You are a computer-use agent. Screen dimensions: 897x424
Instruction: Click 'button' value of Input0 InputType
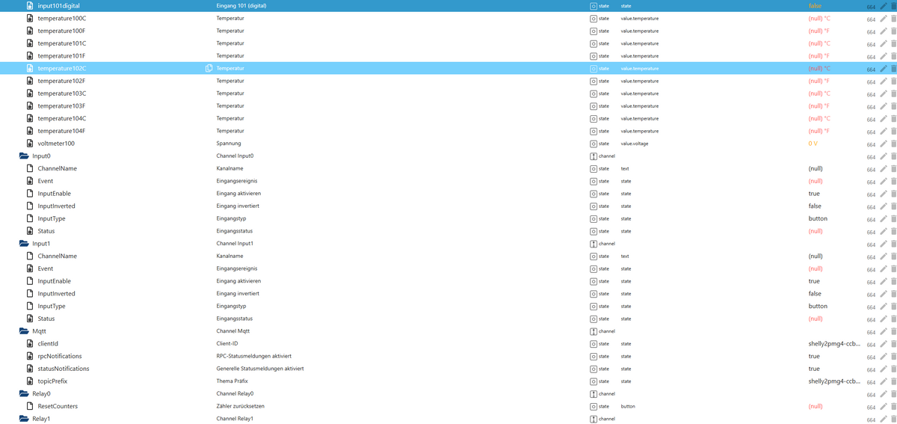click(818, 219)
